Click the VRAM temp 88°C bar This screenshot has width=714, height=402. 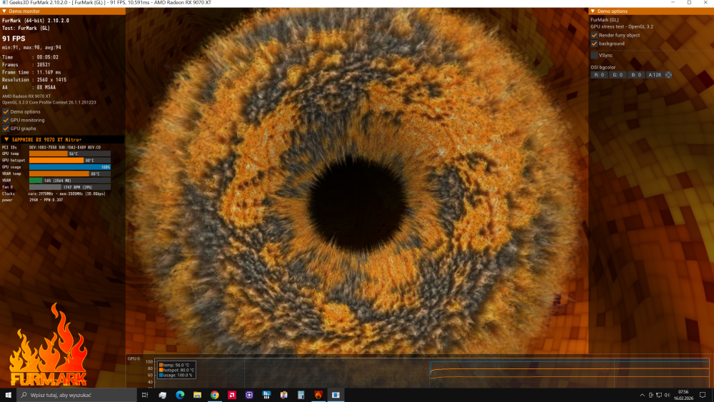tap(70, 174)
